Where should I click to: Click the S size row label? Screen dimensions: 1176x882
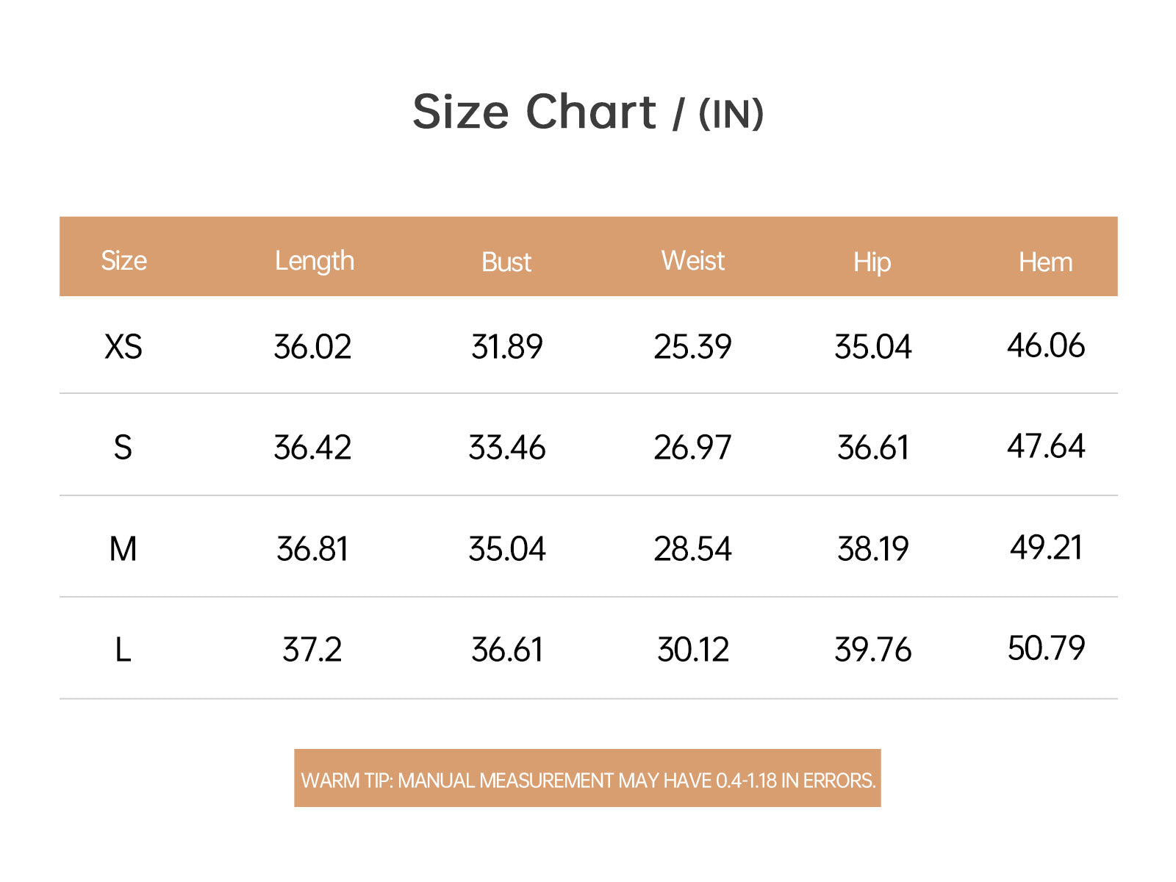click(123, 448)
